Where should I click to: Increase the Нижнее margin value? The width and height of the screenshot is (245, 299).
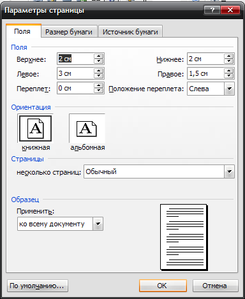click(229, 56)
